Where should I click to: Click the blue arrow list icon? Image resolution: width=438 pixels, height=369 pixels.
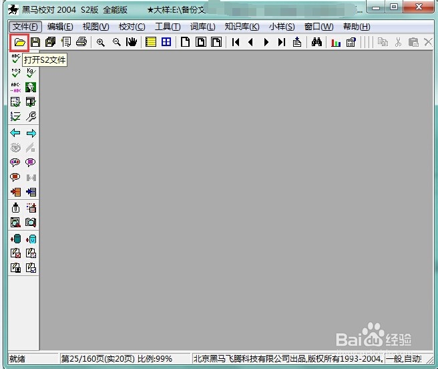point(31,192)
